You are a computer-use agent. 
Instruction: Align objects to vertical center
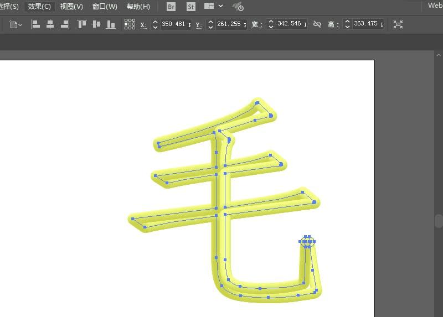96,24
